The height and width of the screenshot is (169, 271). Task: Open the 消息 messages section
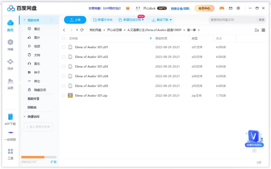(10, 84)
